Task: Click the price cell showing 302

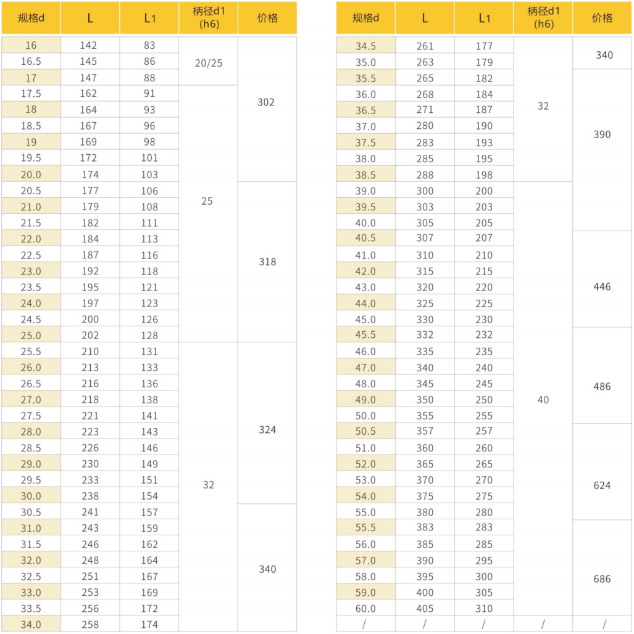Action: (x=266, y=102)
